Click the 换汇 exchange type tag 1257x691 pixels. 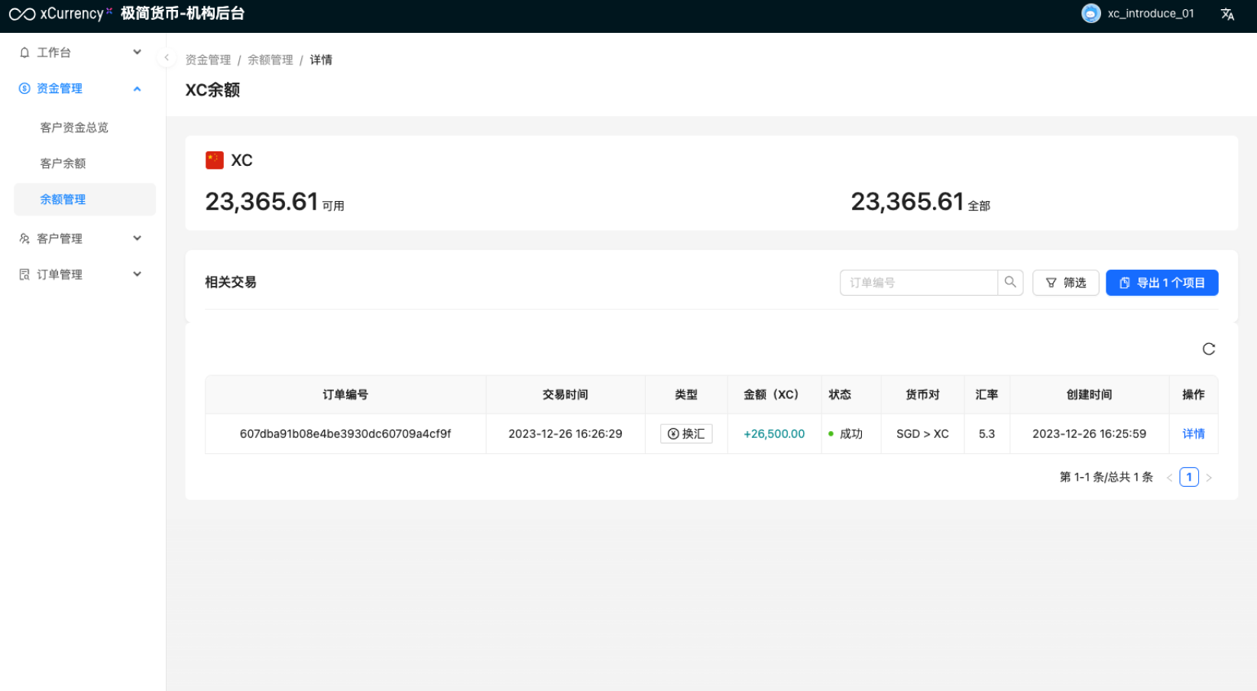pos(685,433)
